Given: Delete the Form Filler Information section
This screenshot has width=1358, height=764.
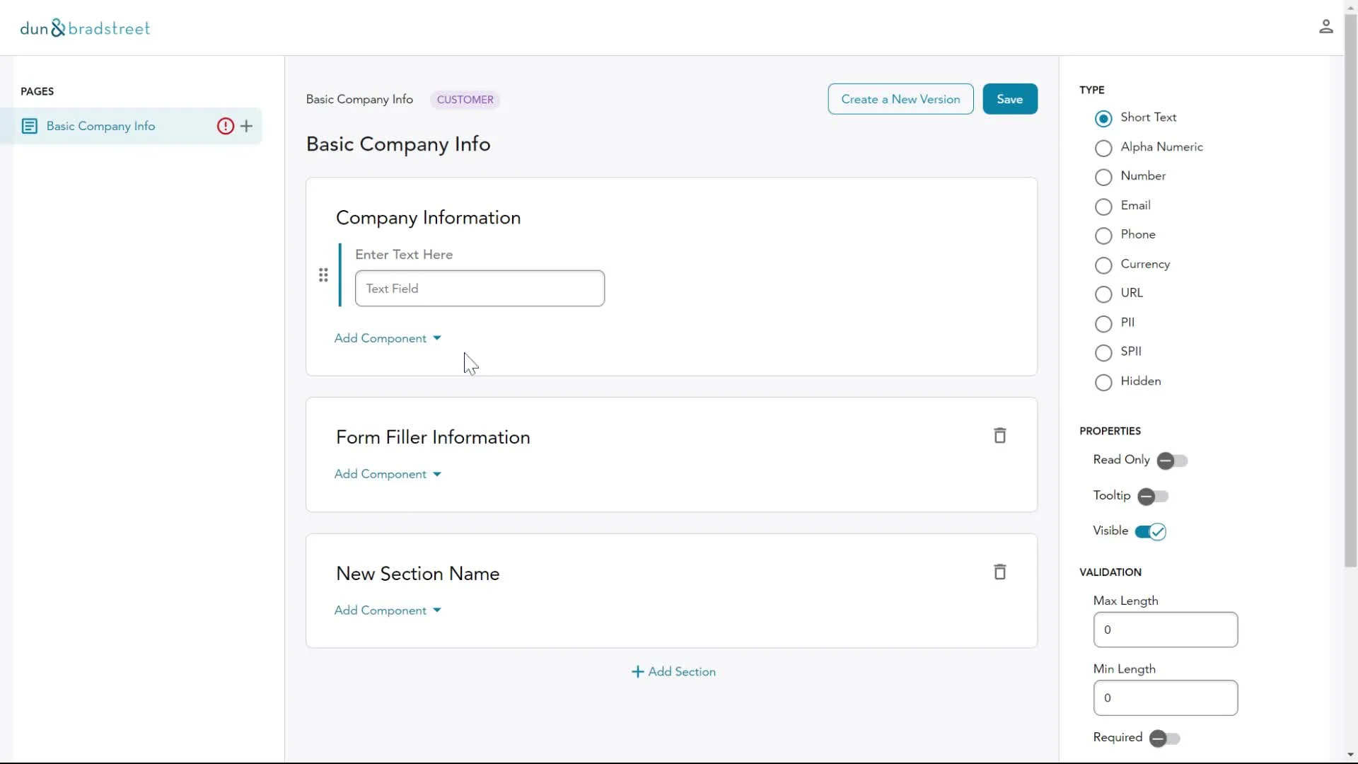Looking at the screenshot, I should point(999,436).
